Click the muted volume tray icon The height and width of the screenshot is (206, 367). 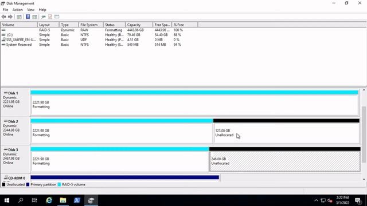pos(330,200)
